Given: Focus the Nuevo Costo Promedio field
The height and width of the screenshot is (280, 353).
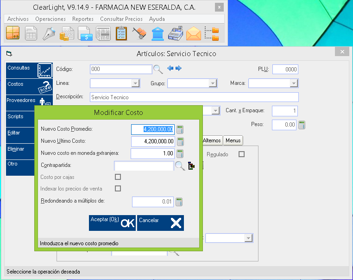Looking at the screenshot, I should (x=152, y=129).
